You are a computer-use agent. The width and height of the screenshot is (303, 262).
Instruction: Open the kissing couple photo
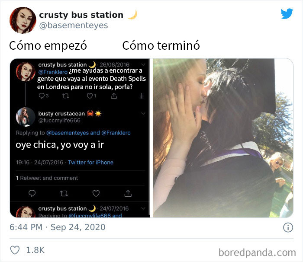[223, 138]
